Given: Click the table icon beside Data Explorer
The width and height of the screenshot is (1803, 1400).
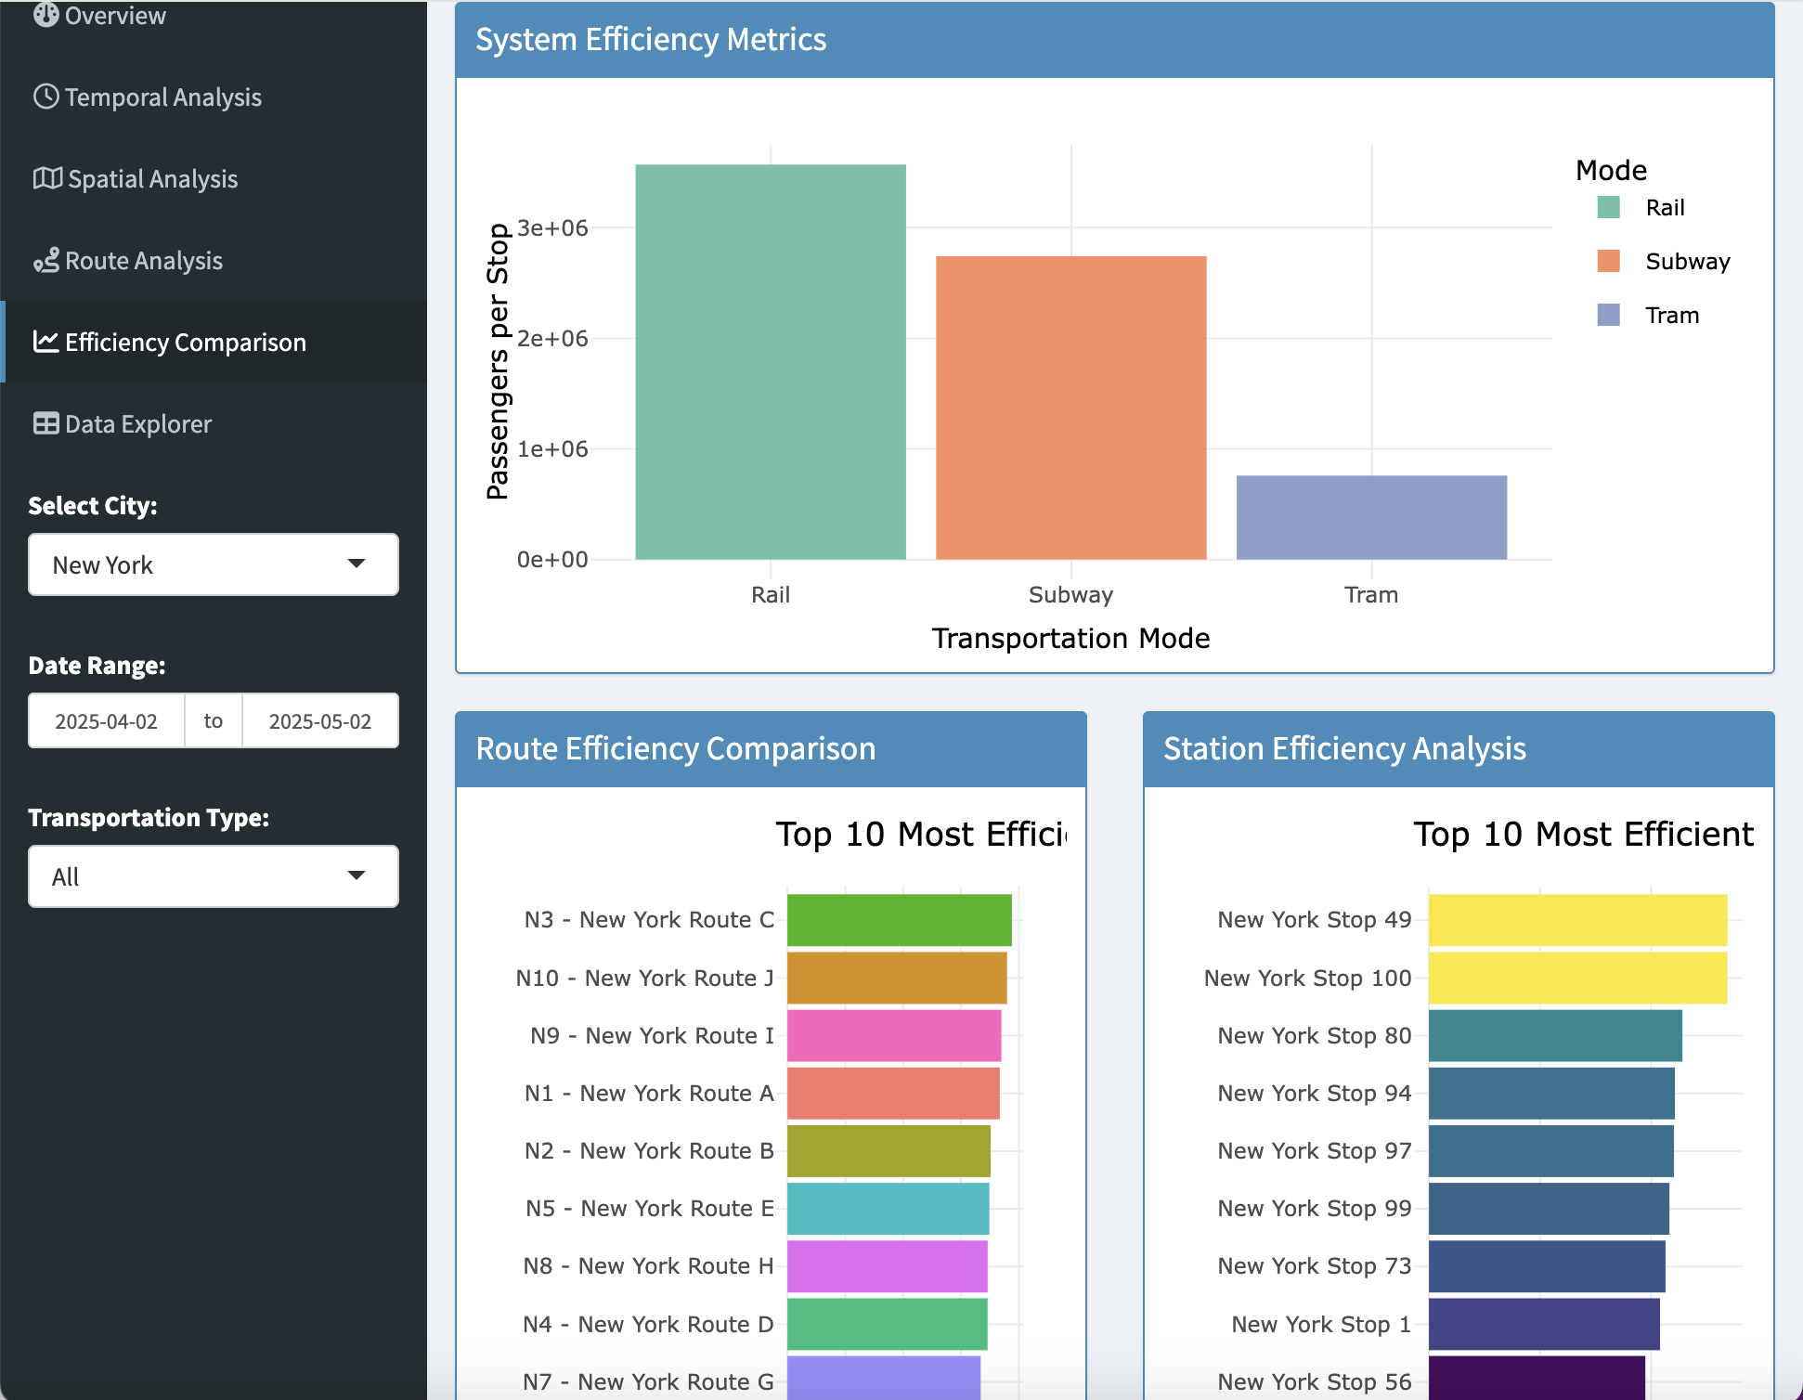Looking at the screenshot, I should 45,423.
